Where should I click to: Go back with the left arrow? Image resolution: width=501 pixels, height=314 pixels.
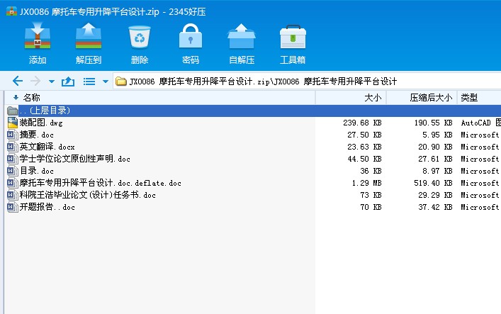pos(18,81)
